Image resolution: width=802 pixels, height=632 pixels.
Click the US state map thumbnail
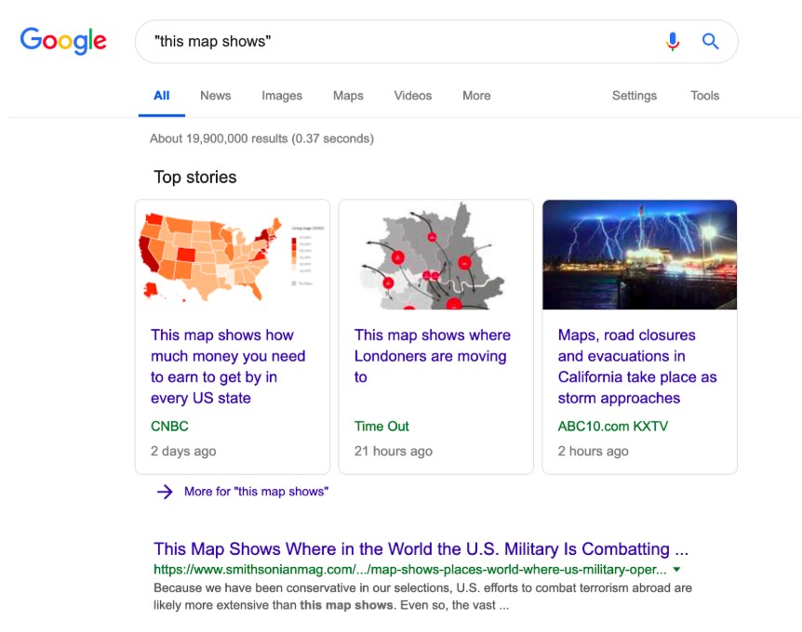click(233, 256)
